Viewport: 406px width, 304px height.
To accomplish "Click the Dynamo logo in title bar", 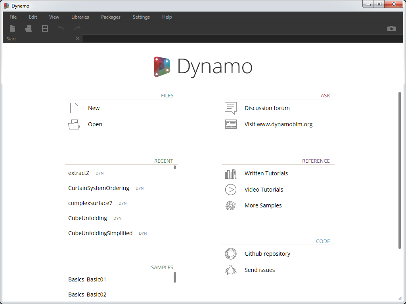I will [6, 6].
